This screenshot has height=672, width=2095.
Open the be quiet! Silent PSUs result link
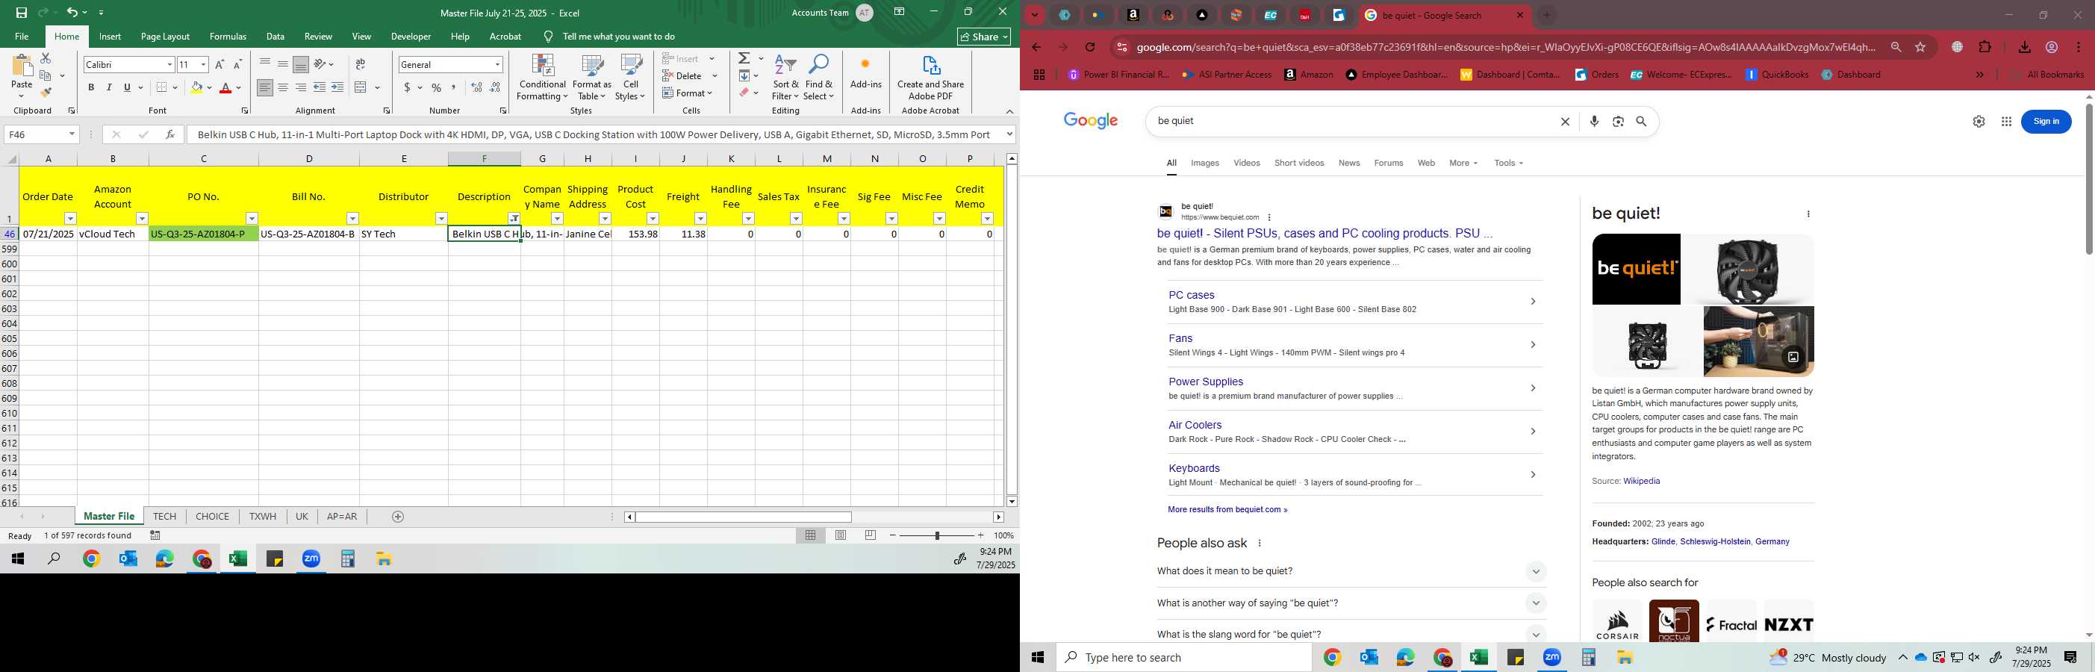(x=1324, y=234)
